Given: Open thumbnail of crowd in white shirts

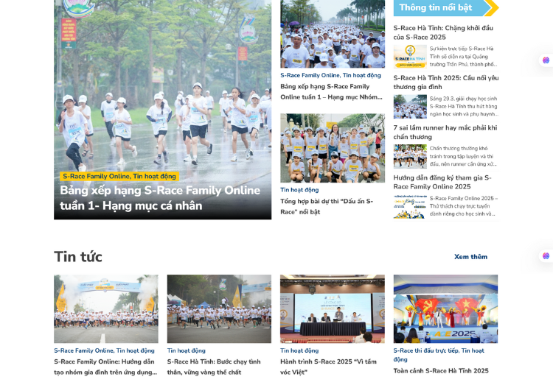Looking at the screenshot, I should [x=333, y=34].
